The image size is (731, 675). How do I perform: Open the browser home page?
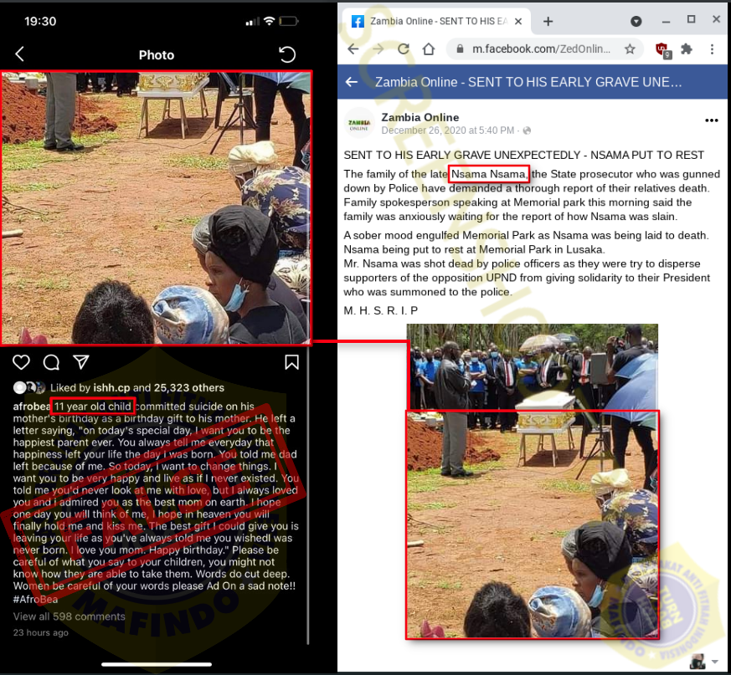pyautogui.click(x=429, y=49)
